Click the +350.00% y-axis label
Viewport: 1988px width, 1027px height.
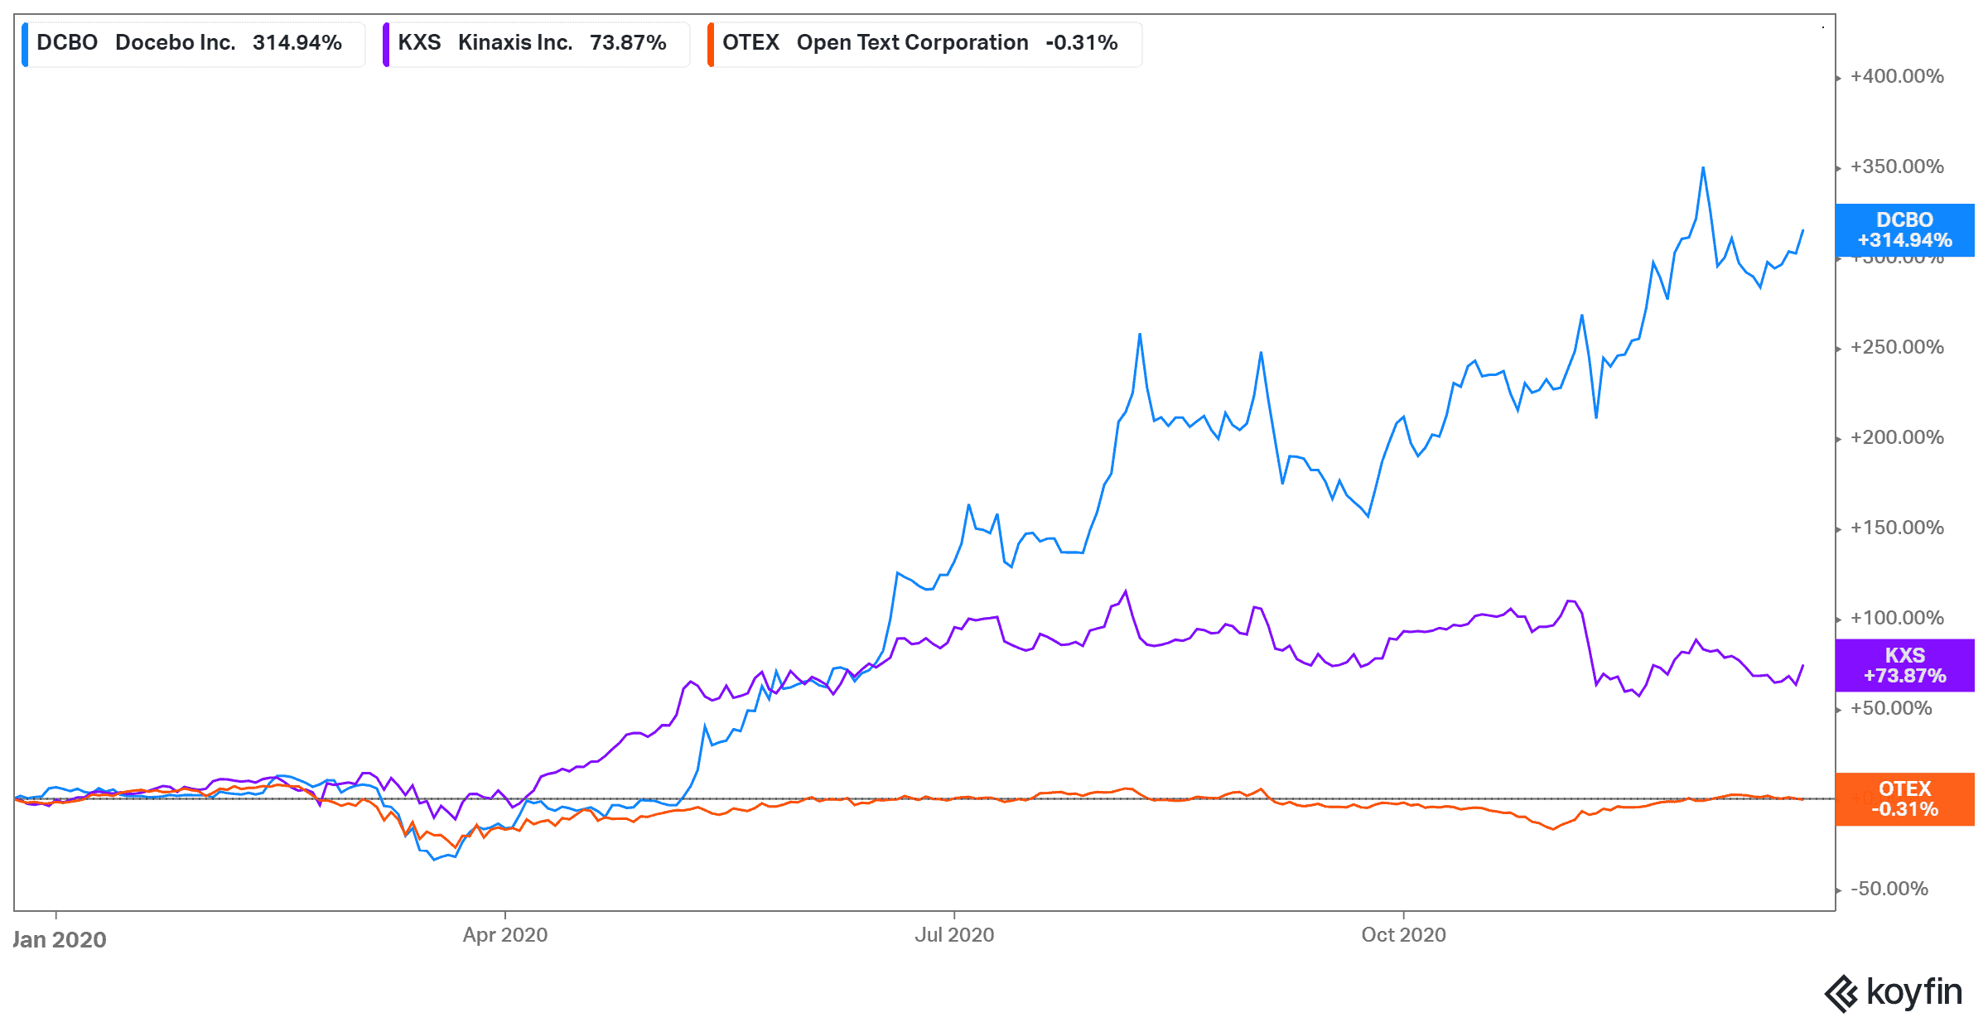tap(1897, 166)
